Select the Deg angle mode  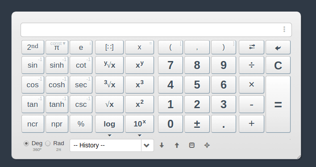[26, 143]
